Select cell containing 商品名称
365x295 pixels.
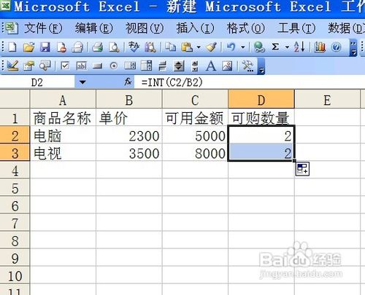point(63,118)
